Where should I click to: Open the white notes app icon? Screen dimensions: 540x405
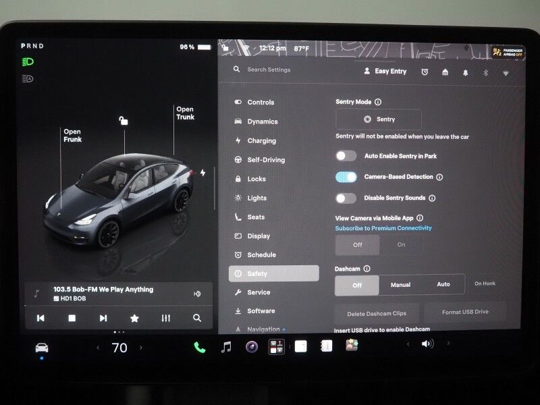(300, 346)
